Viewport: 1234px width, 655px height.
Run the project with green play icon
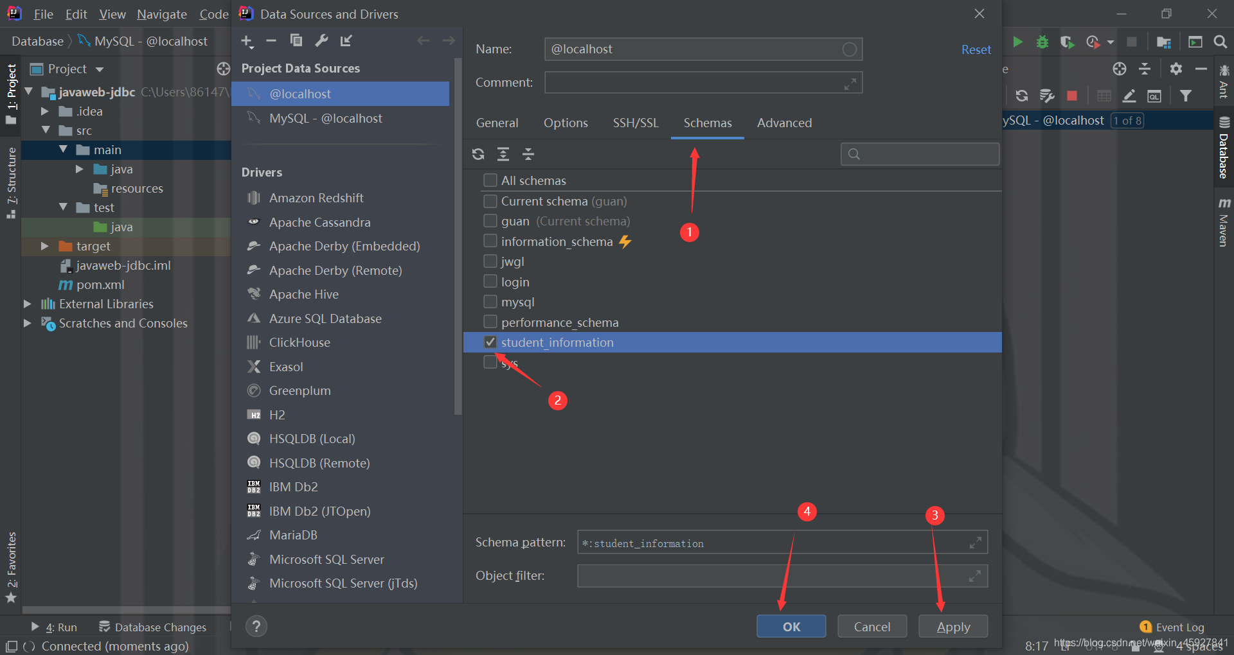click(1017, 42)
